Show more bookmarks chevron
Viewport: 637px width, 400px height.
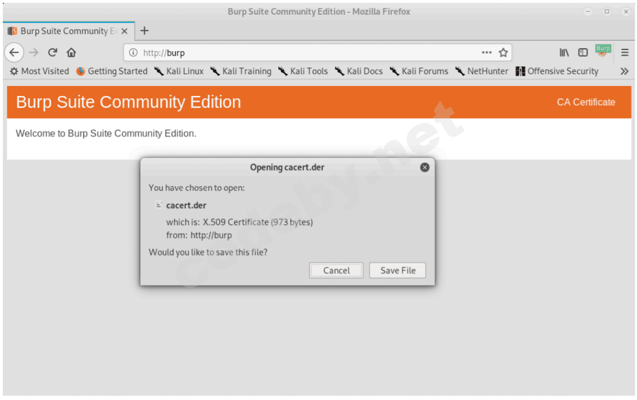coord(625,71)
